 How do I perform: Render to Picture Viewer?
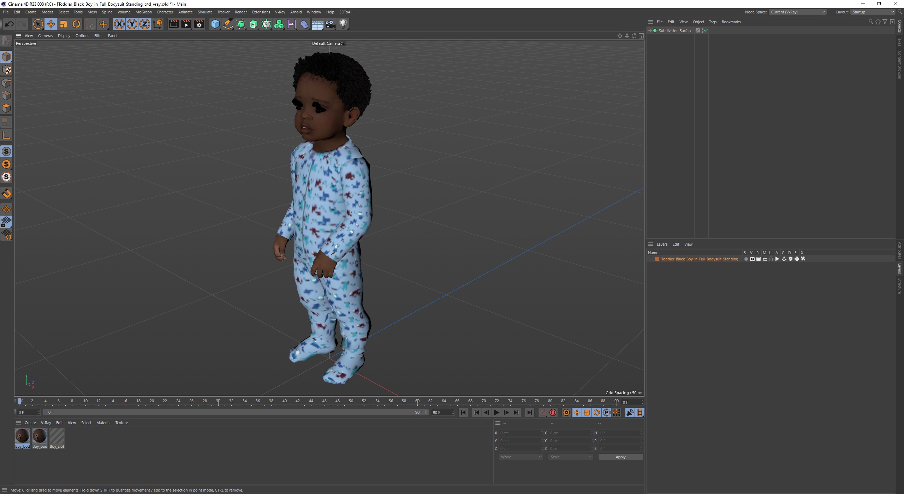pyautogui.click(x=186, y=24)
